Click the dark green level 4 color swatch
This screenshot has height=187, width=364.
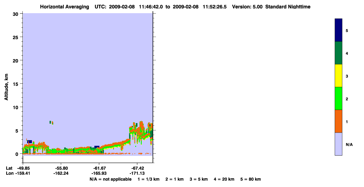coord(339,53)
